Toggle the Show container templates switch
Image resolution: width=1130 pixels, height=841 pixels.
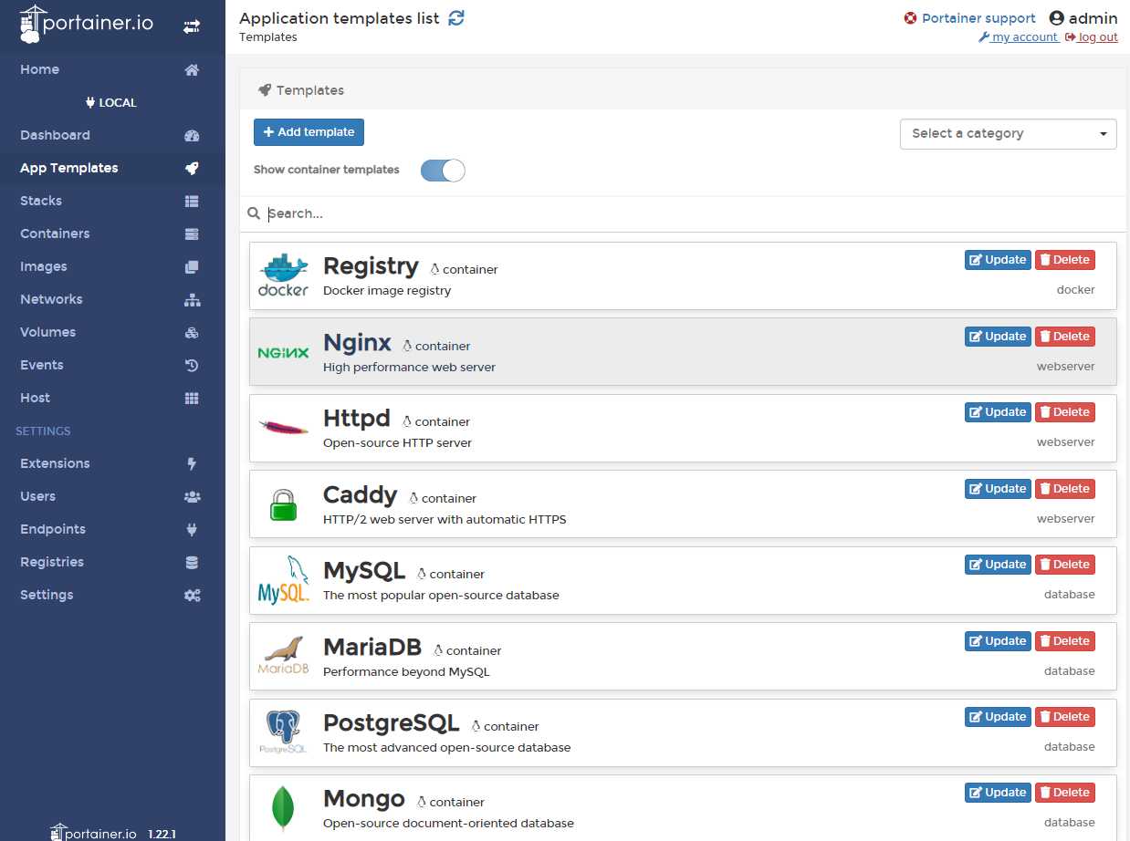[443, 171]
